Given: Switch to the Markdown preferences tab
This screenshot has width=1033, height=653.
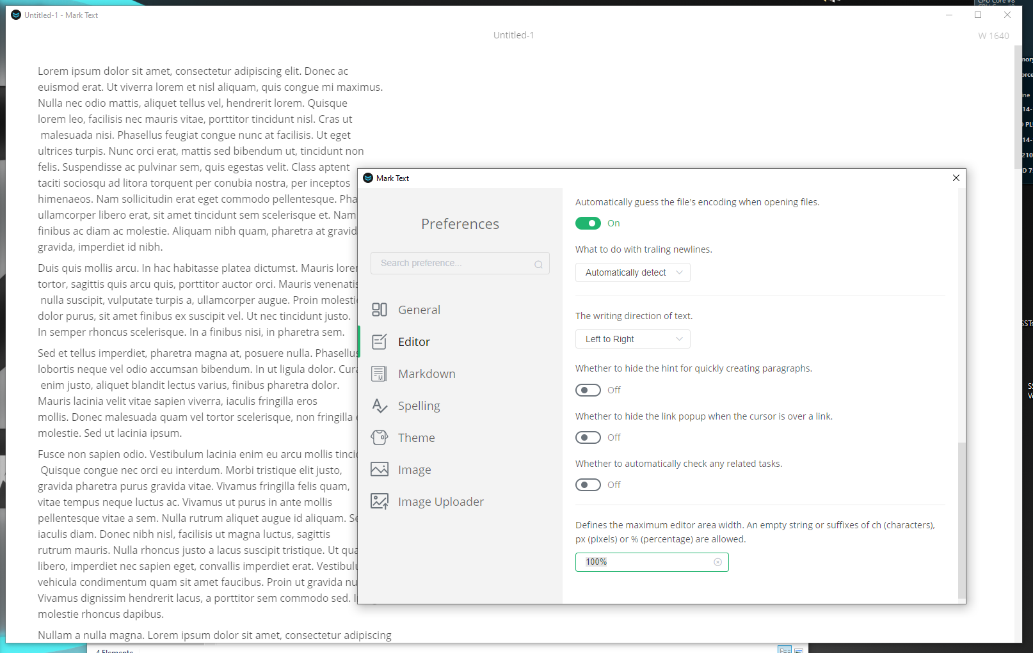Looking at the screenshot, I should pyautogui.click(x=427, y=374).
